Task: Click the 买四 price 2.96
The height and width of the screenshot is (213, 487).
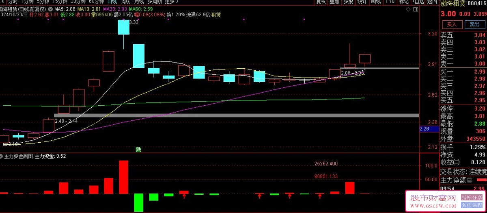Action: 479,93
